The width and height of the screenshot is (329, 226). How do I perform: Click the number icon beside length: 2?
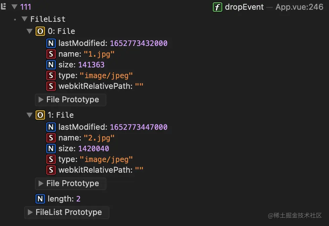coord(40,199)
